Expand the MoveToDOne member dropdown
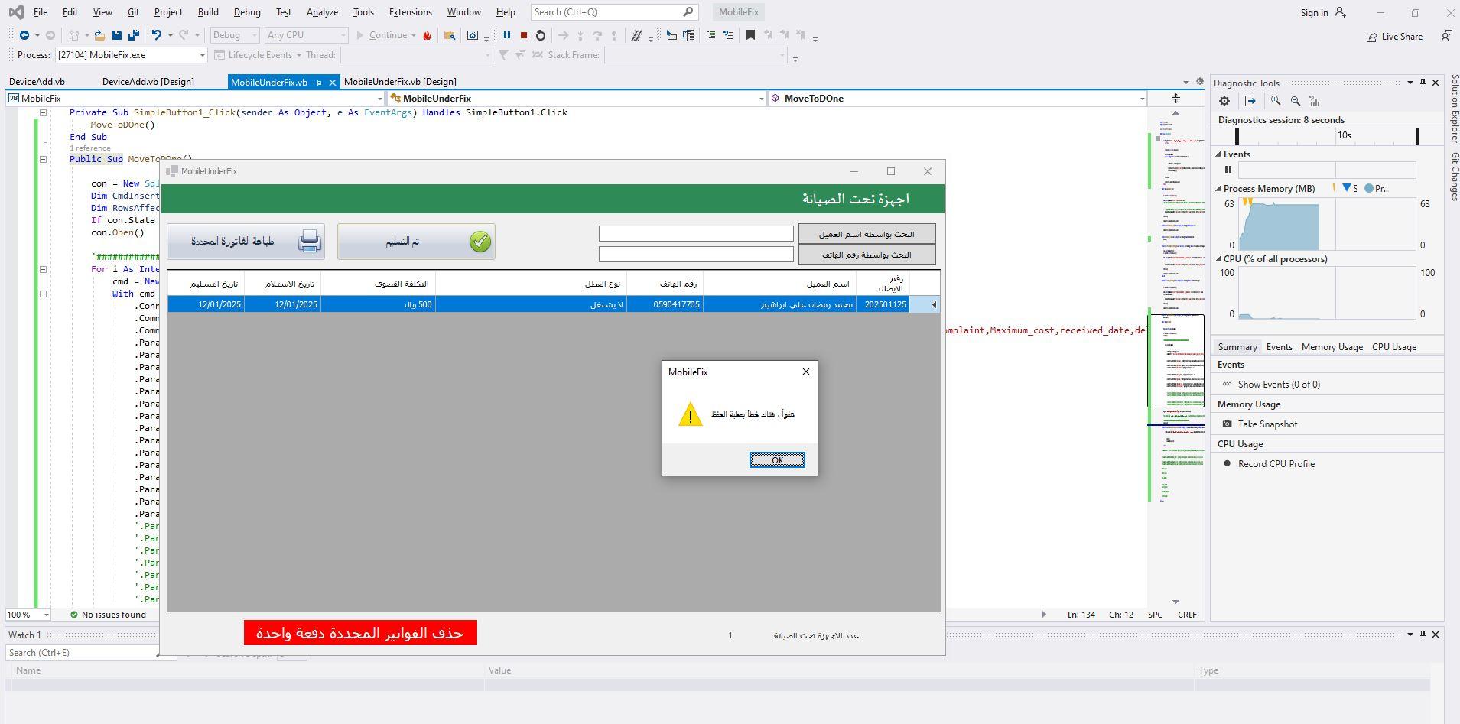 click(x=1142, y=99)
